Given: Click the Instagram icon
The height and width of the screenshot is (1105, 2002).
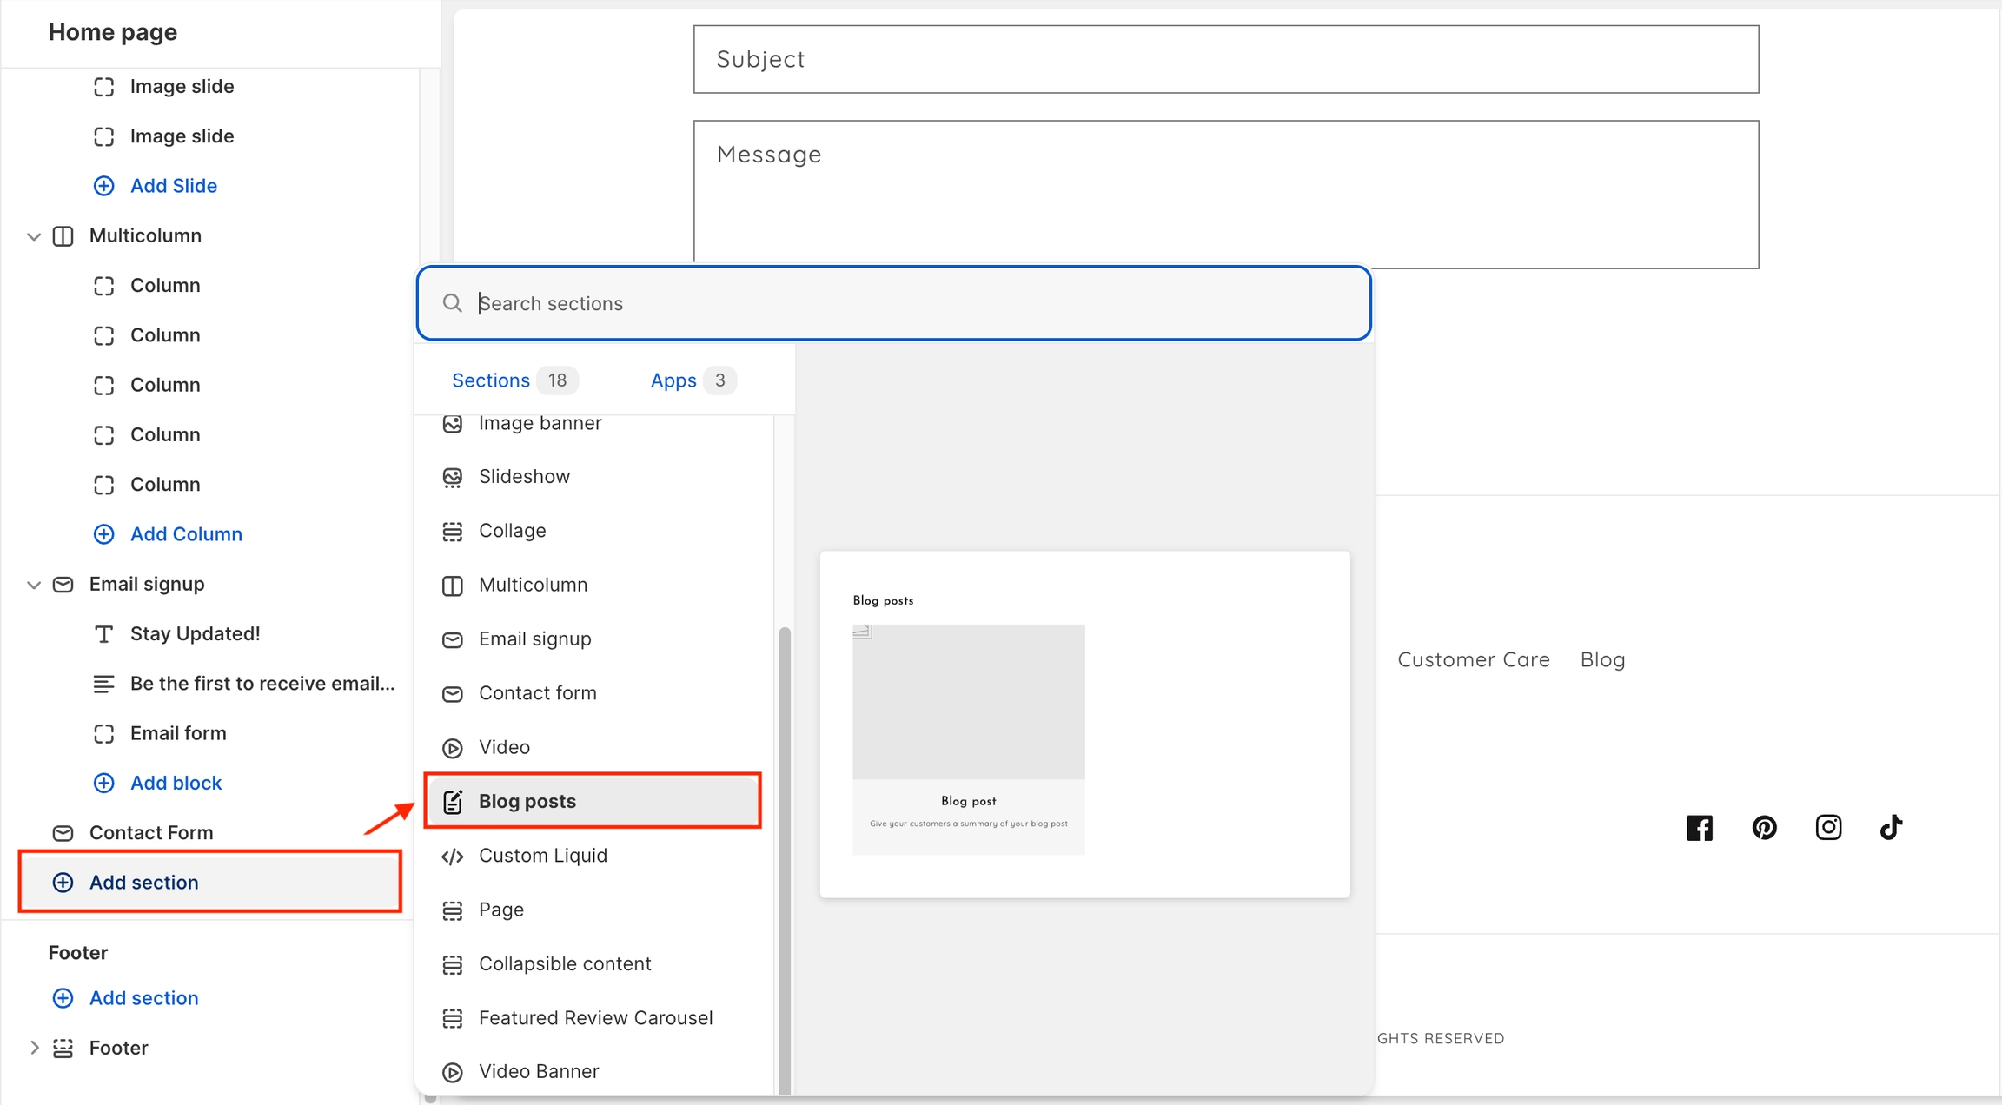Looking at the screenshot, I should pyautogui.click(x=1828, y=827).
